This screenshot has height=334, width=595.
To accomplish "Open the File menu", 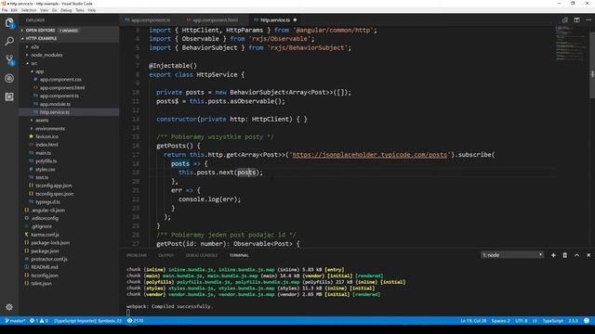I will pos(5,10).
